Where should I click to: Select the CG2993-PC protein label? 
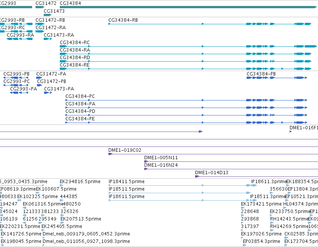(x=17, y=81)
